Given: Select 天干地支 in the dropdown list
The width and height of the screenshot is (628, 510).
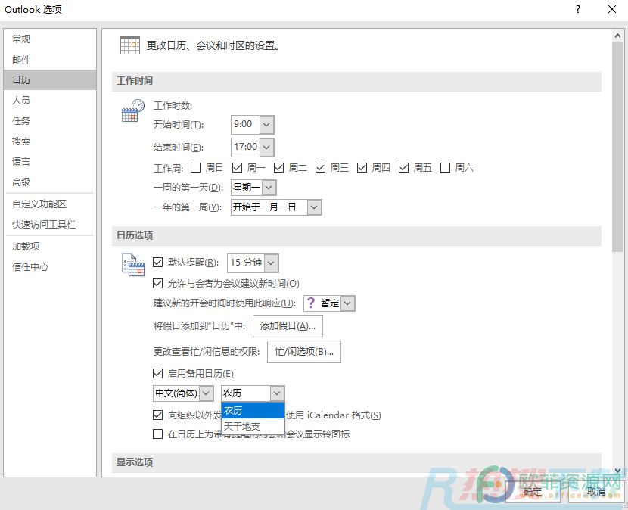Looking at the screenshot, I should coord(253,426).
